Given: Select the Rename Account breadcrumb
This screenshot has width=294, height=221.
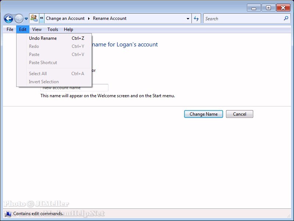Looking at the screenshot, I should pyautogui.click(x=110, y=18).
